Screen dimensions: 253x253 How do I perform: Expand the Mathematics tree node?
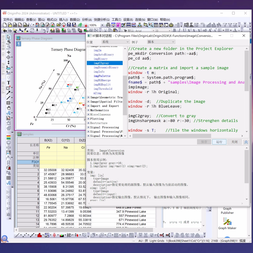88,110
